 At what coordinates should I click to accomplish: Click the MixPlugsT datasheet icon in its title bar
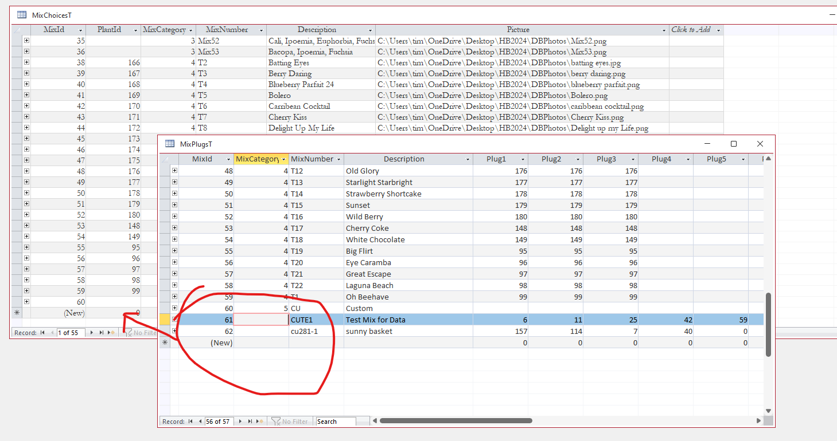pyautogui.click(x=170, y=144)
